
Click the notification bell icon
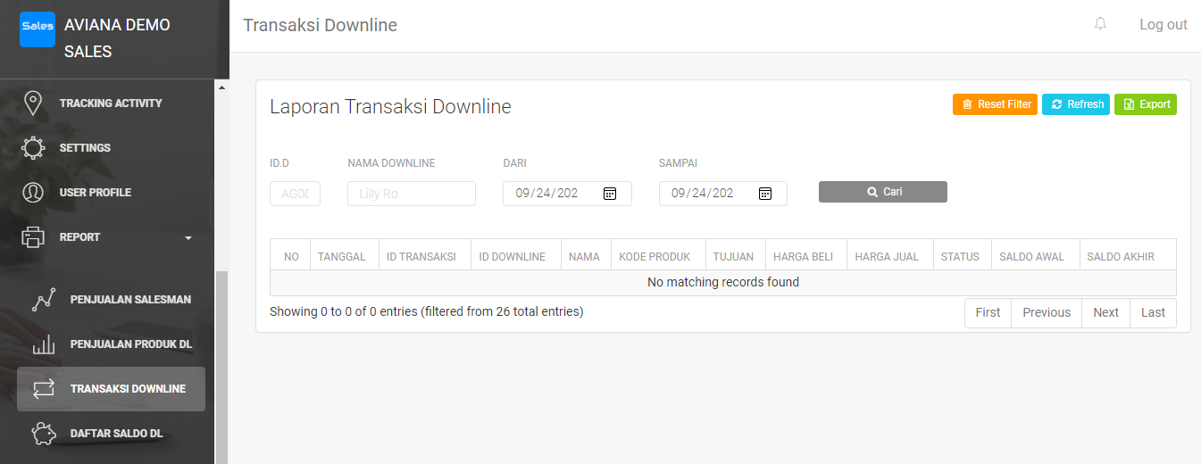(x=1100, y=25)
